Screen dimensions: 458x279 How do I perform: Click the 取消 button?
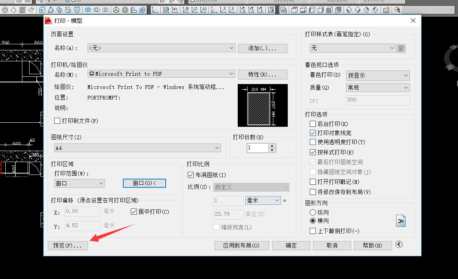pos(332,246)
